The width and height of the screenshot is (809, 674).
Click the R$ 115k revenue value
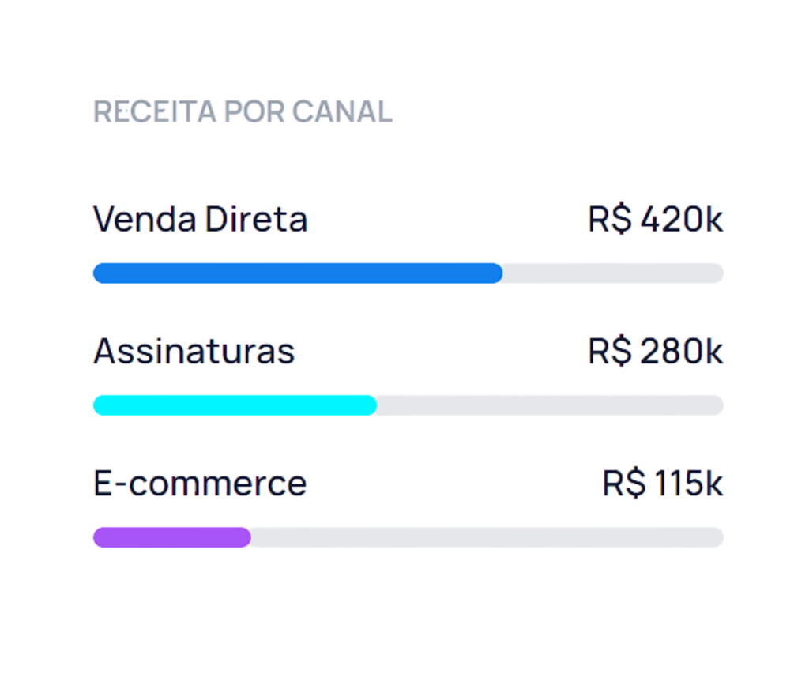pyautogui.click(x=662, y=484)
